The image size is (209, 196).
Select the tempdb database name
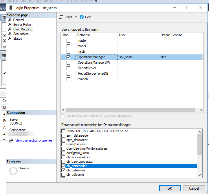tap(82, 79)
